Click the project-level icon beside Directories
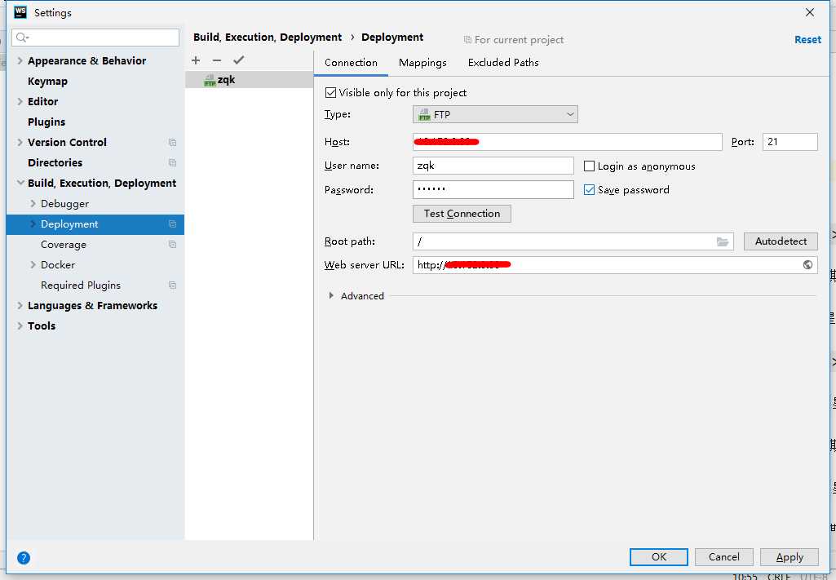 172,162
